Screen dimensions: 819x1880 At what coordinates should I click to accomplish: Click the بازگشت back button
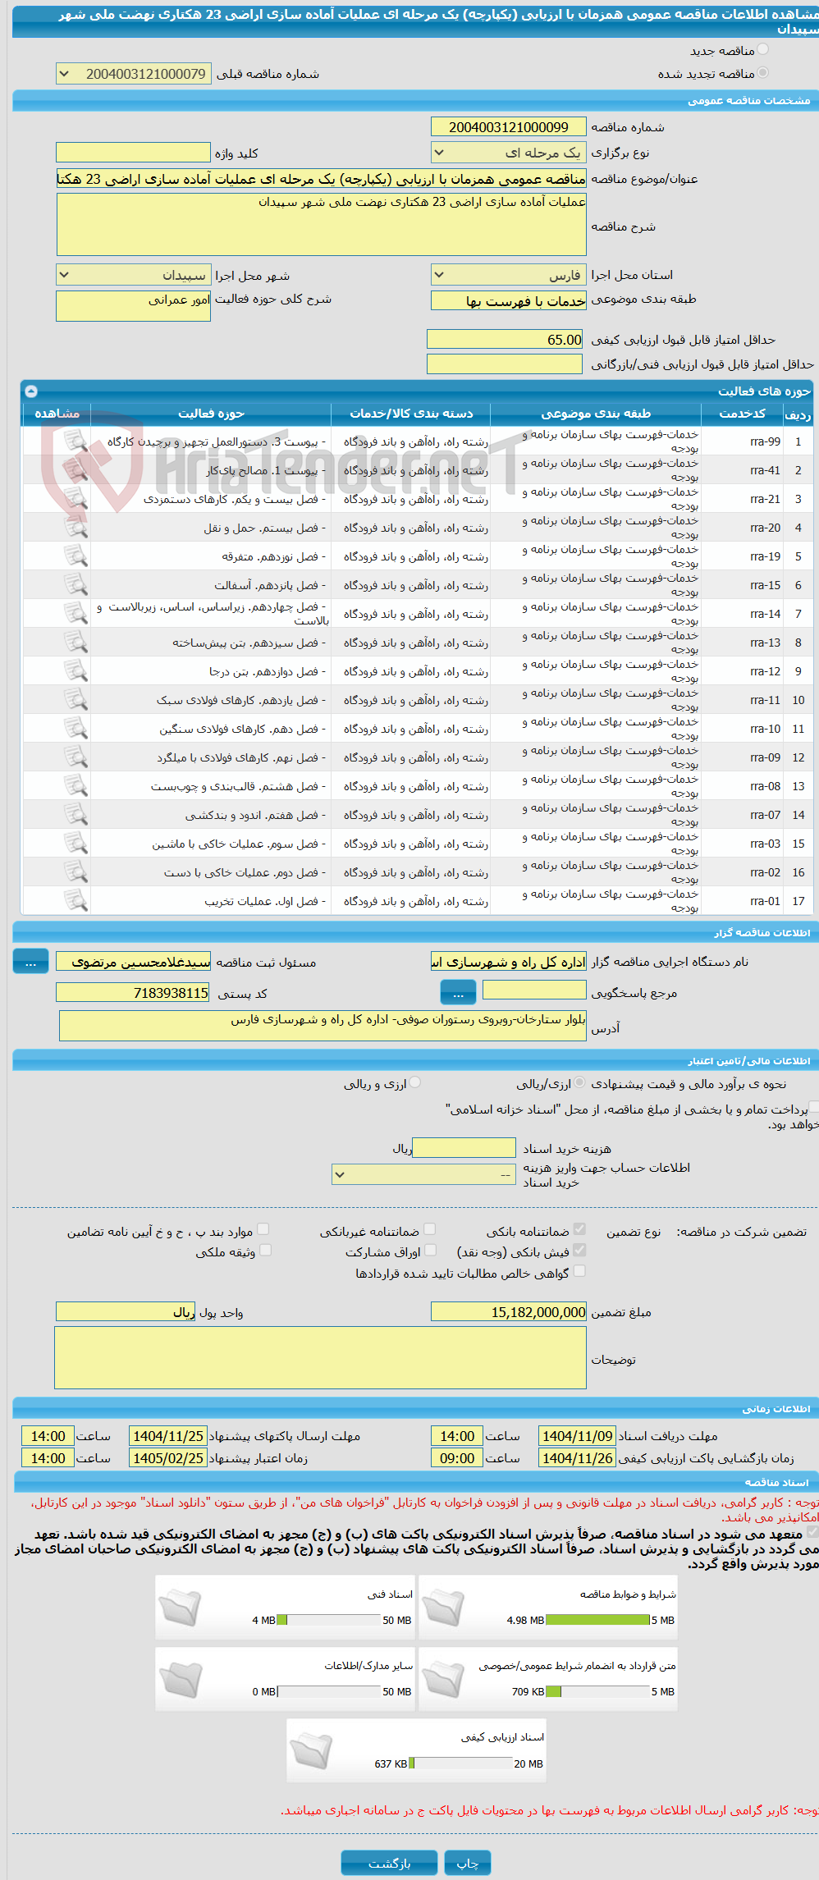coord(390,1863)
